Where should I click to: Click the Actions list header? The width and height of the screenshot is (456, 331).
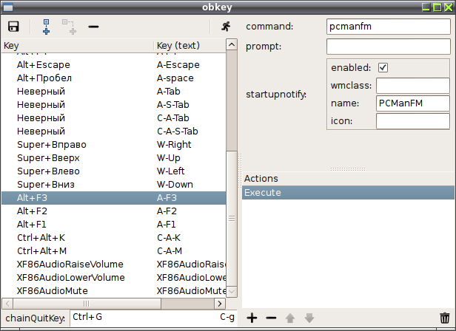point(348,179)
